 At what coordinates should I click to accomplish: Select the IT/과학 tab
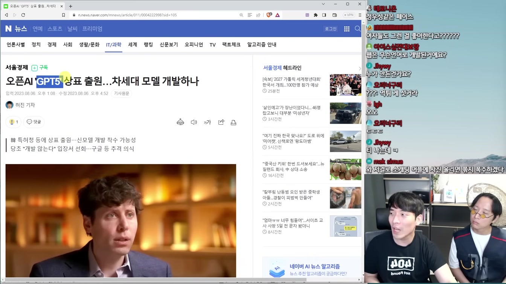pyautogui.click(x=113, y=44)
